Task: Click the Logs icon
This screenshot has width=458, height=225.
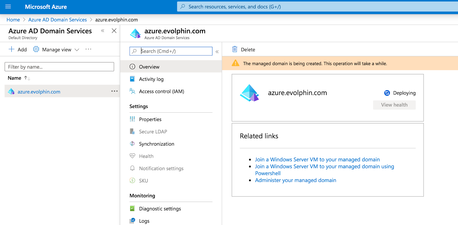Action: (x=132, y=221)
